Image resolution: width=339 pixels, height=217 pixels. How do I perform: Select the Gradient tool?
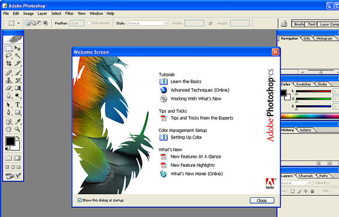pos(18,88)
